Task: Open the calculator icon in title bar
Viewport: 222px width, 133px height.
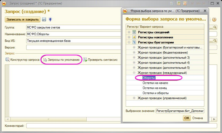Action: [179, 4]
